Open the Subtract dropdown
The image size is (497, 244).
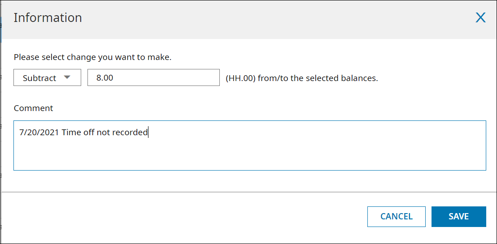(x=47, y=77)
